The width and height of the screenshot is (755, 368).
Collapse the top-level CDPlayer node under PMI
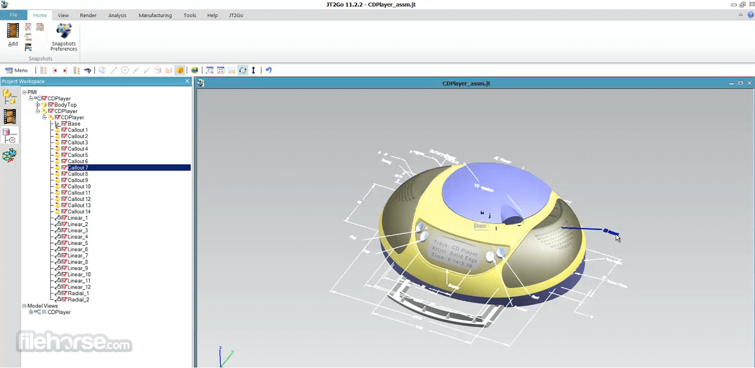pos(31,99)
